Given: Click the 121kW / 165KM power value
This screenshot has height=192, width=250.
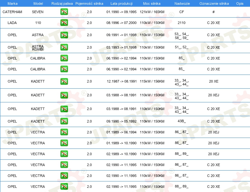Looking at the screenshot, I should [152, 12].
